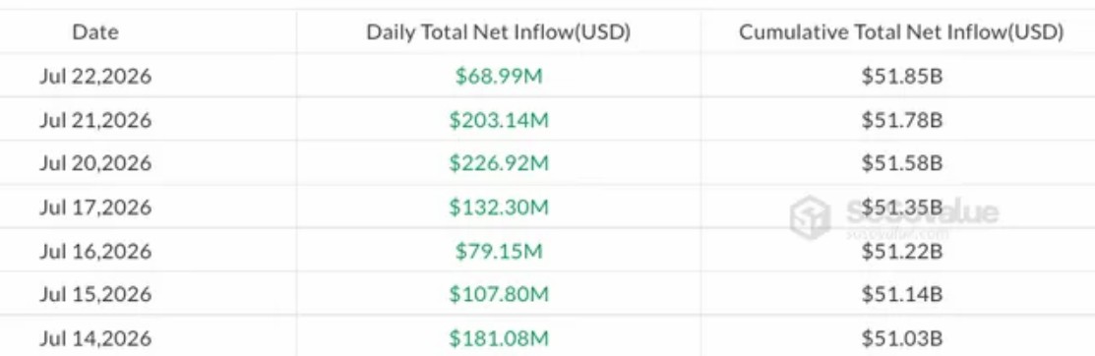Screen dimensions: 1095x356
Task: Click Cumulative Total Net Inflow(USD) header
Action: [x=901, y=32]
